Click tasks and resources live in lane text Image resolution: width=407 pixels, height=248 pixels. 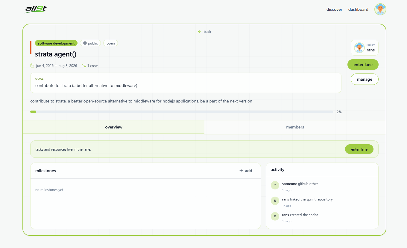[63, 149]
